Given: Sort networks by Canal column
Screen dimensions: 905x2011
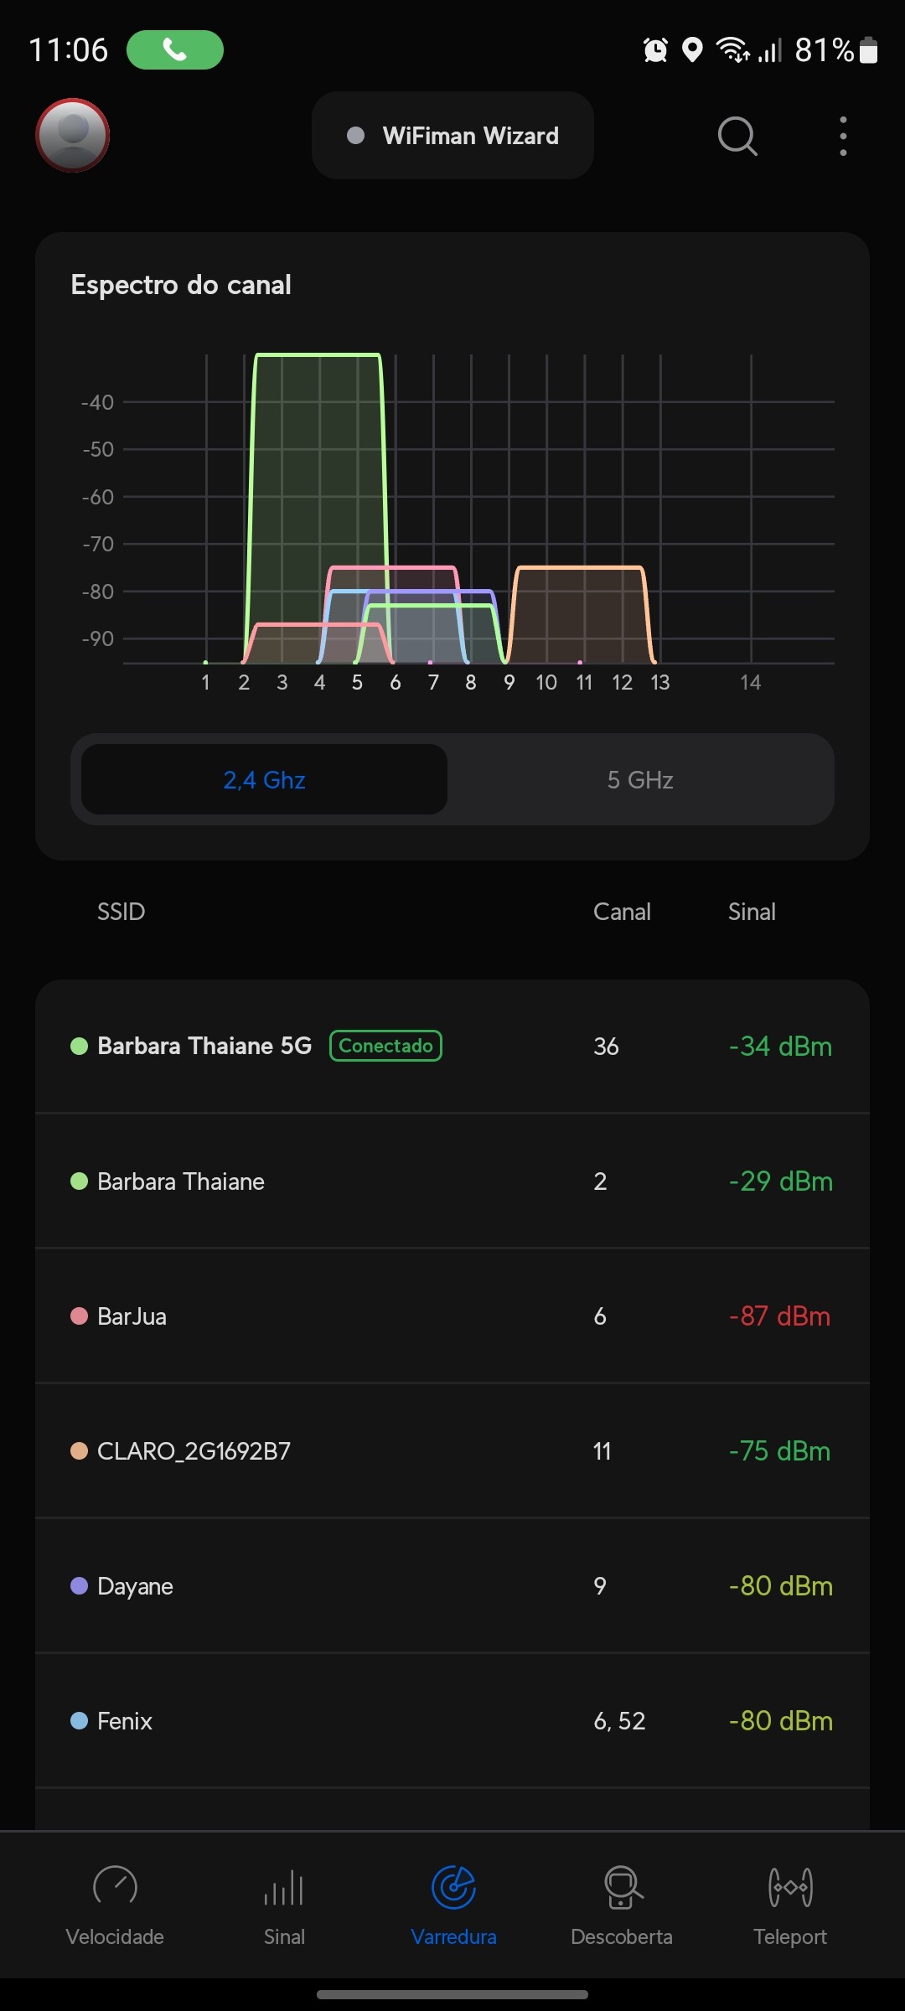Looking at the screenshot, I should click(622, 912).
